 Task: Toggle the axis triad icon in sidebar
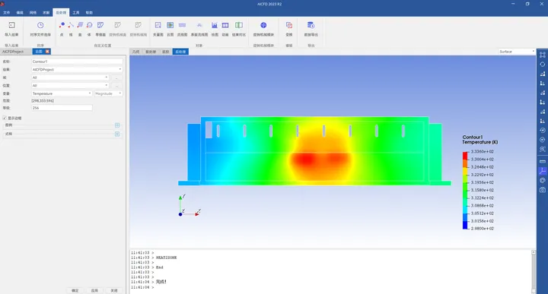click(543, 171)
